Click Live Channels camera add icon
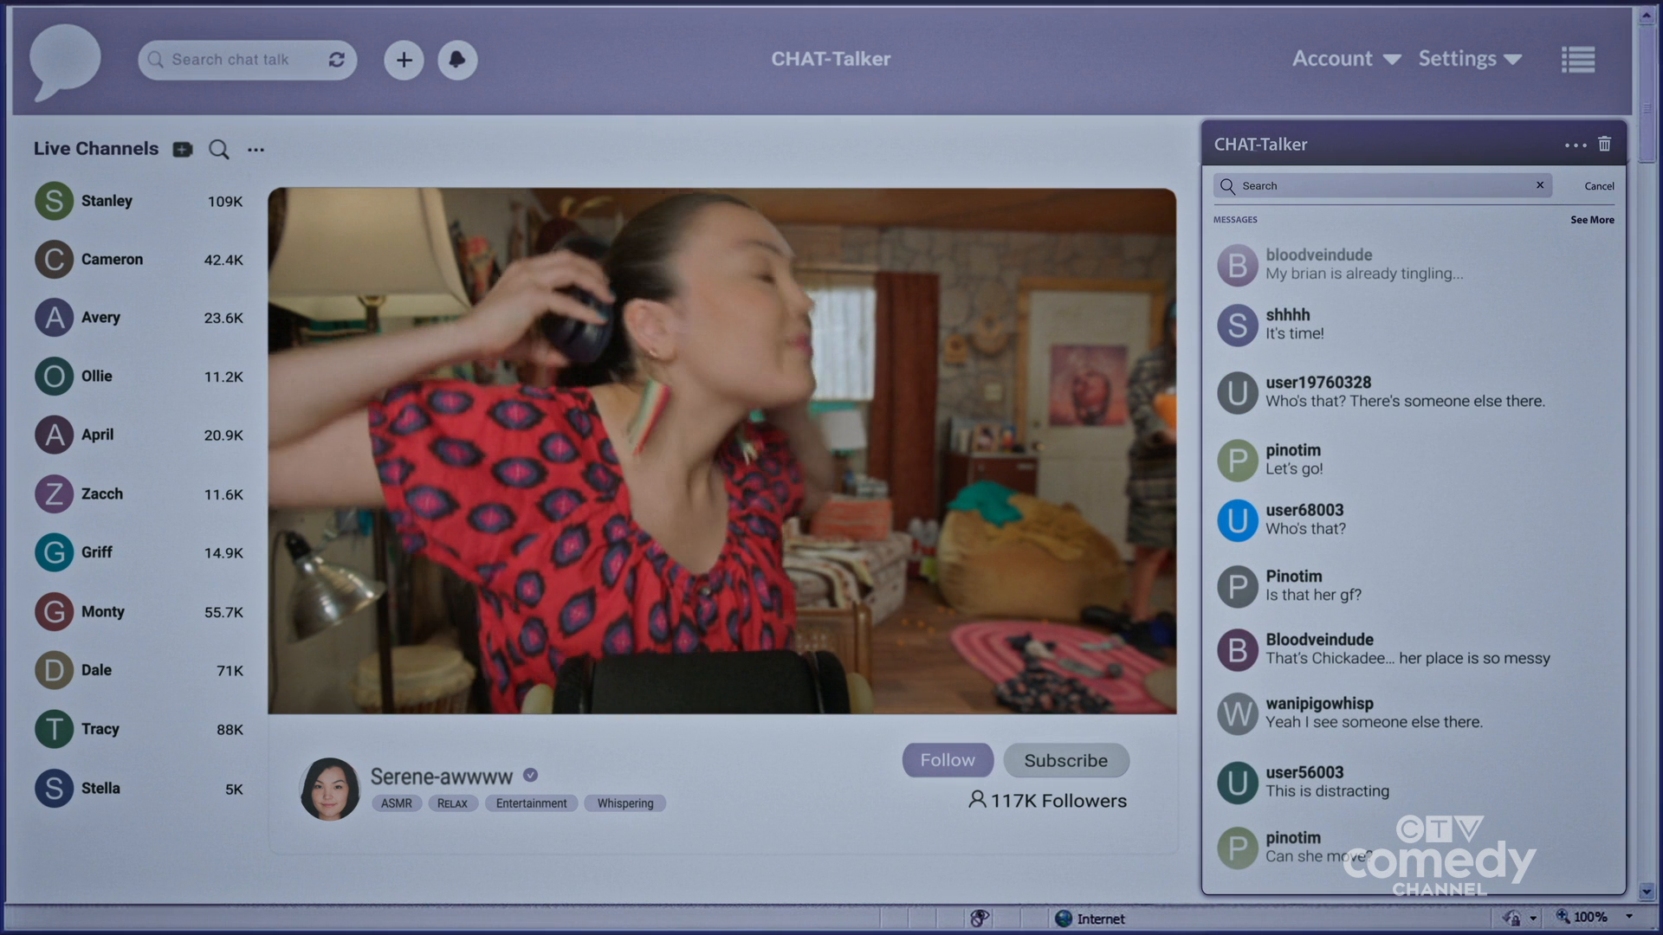 [183, 150]
